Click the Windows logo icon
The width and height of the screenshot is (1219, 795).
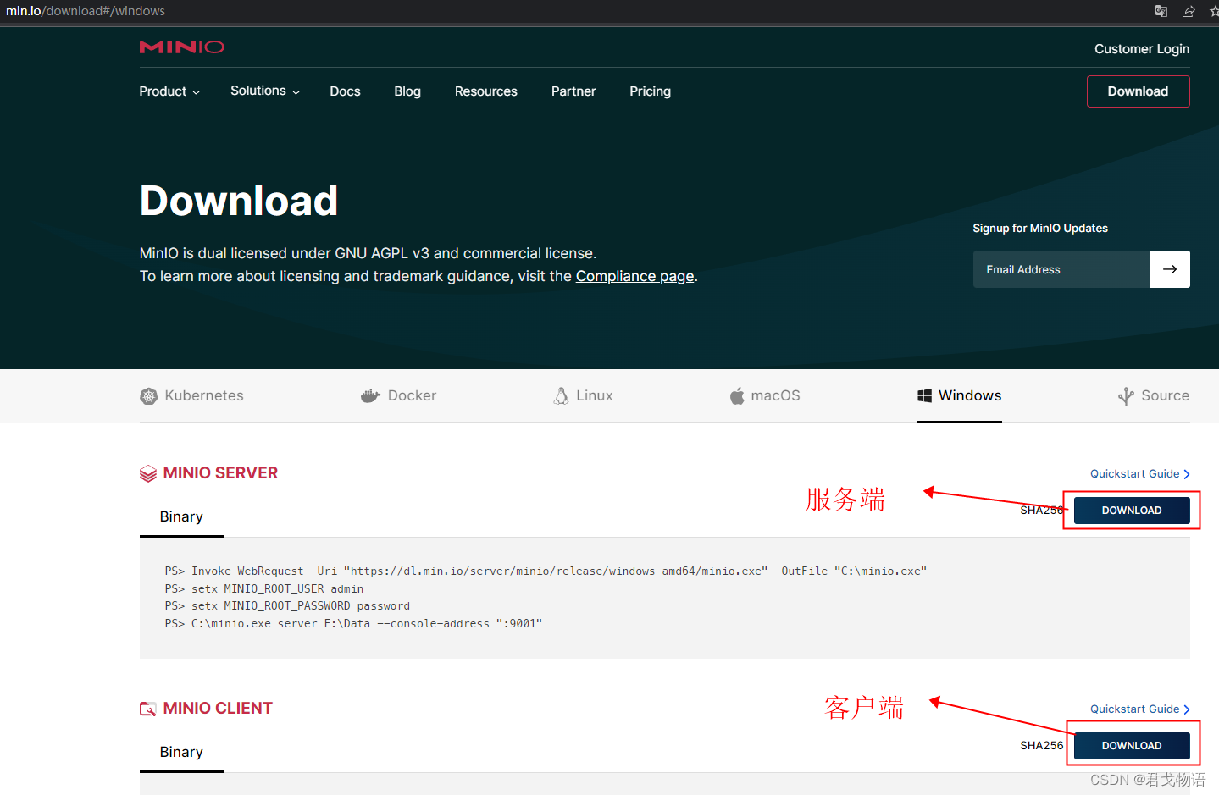click(x=925, y=395)
